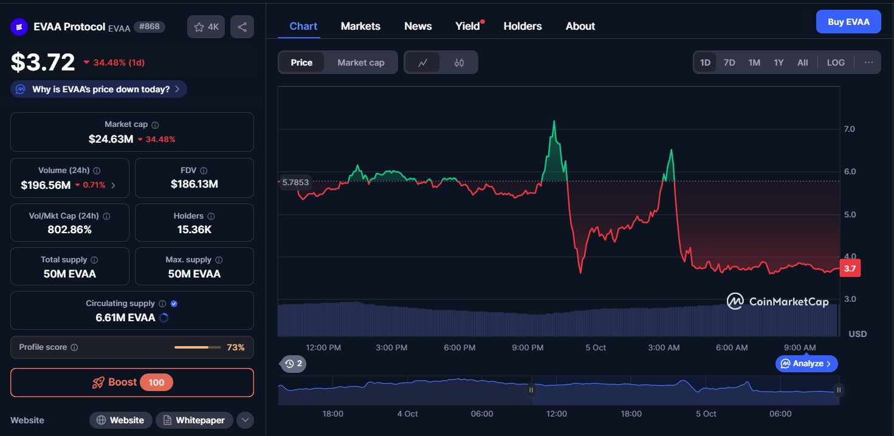Click the Market cap info icon

point(155,124)
